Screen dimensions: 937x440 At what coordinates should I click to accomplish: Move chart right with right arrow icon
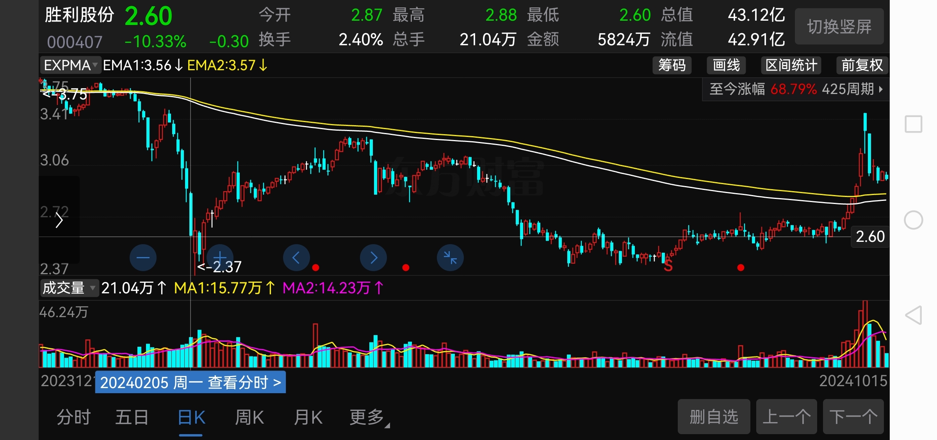click(373, 257)
